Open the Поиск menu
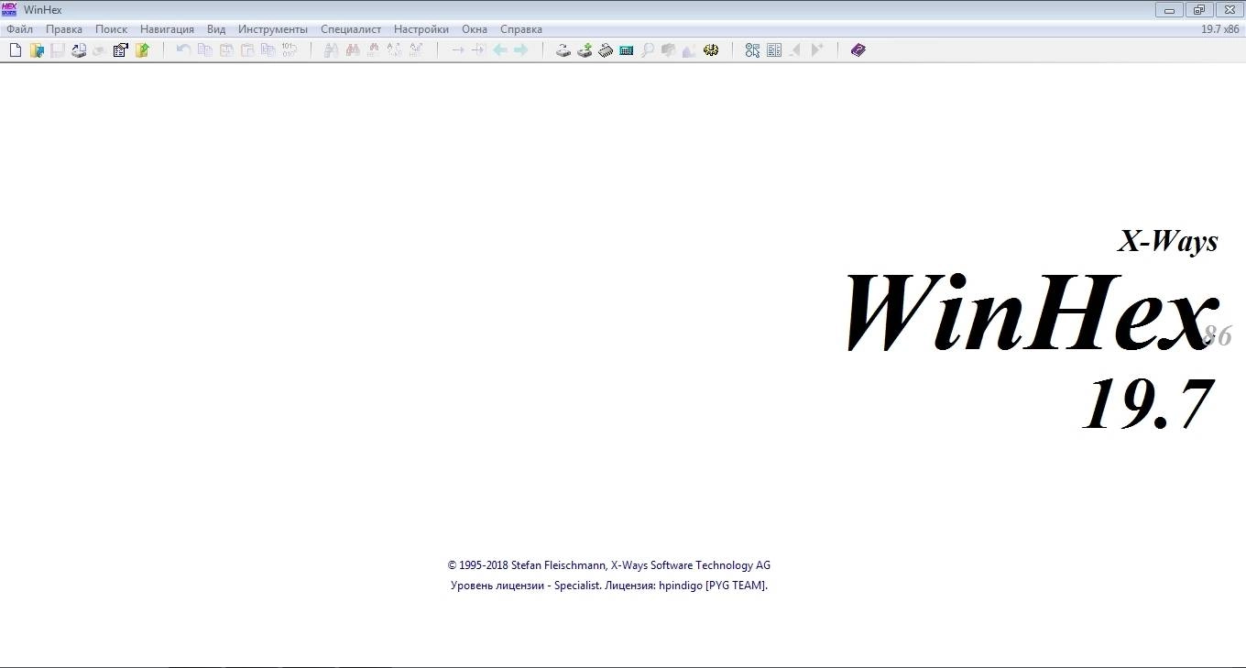 [112, 29]
